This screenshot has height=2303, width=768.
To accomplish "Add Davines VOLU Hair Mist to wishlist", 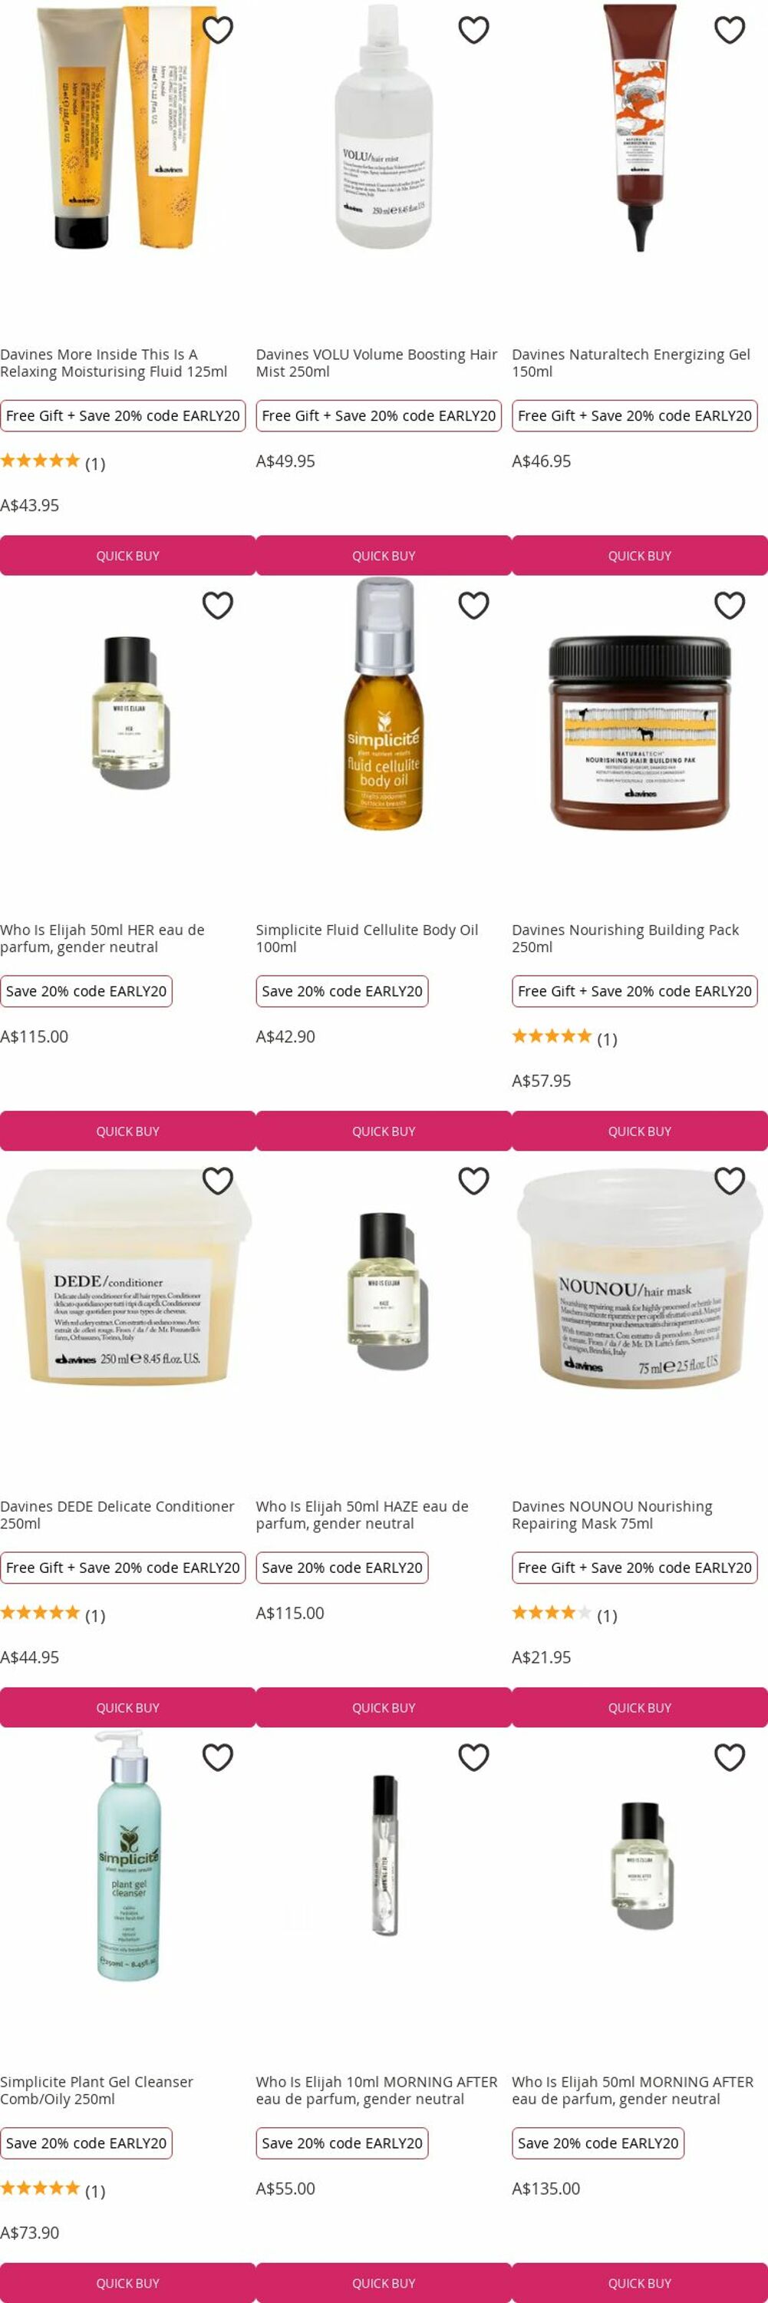I will pos(473,29).
